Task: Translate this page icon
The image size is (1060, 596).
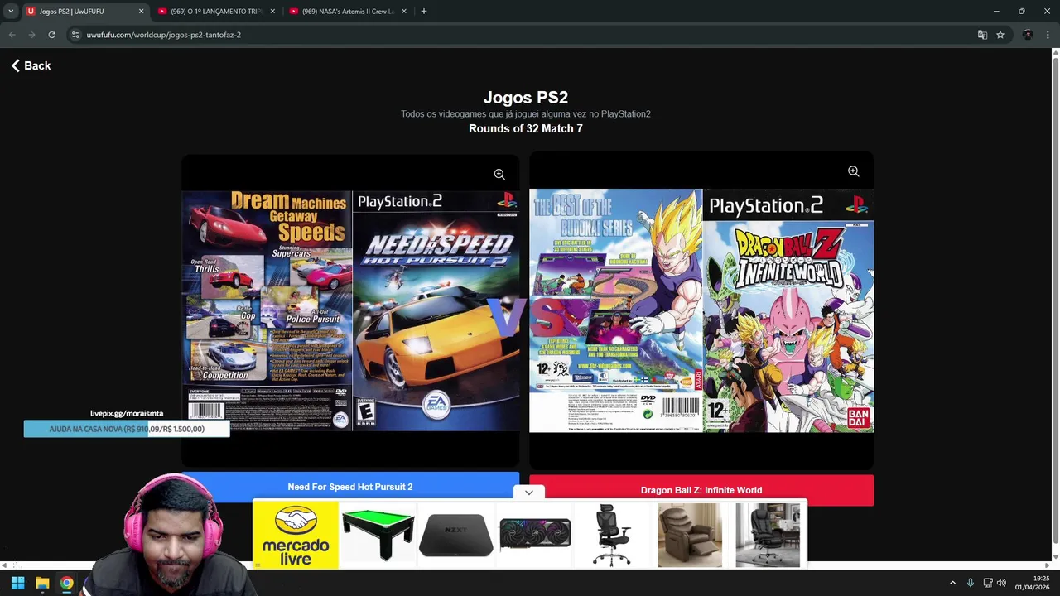Action: coord(982,35)
